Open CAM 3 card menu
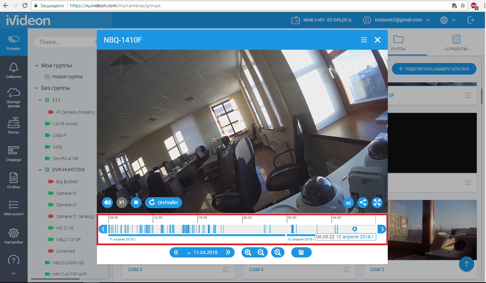 (x=225, y=269)
